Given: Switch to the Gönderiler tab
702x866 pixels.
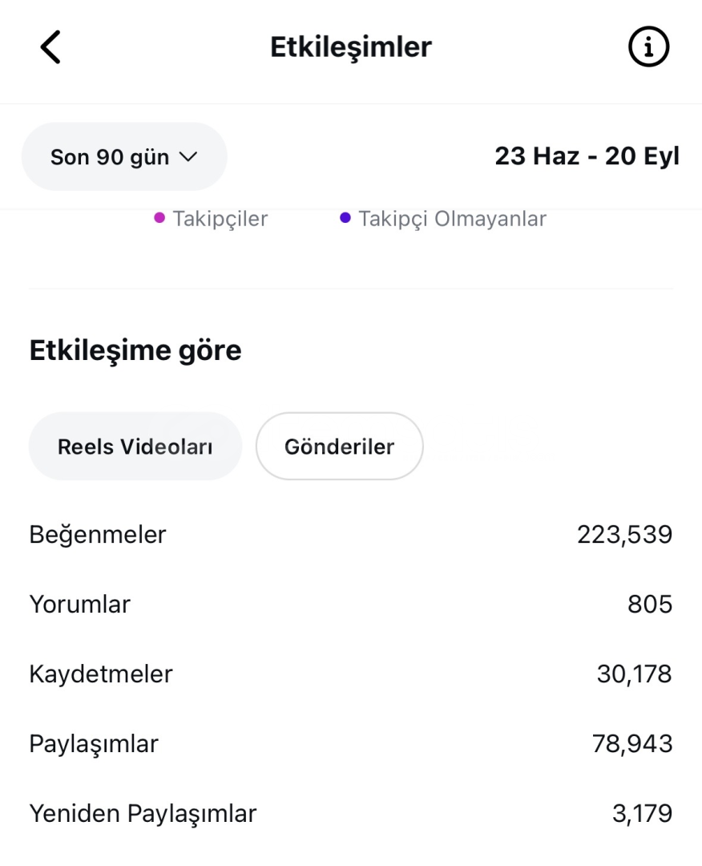Looking at the screenshot, I should 339,447.
